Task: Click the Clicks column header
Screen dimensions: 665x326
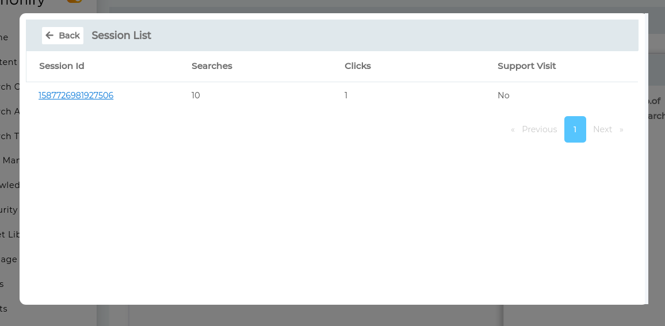Action: [x=358, y=66]
